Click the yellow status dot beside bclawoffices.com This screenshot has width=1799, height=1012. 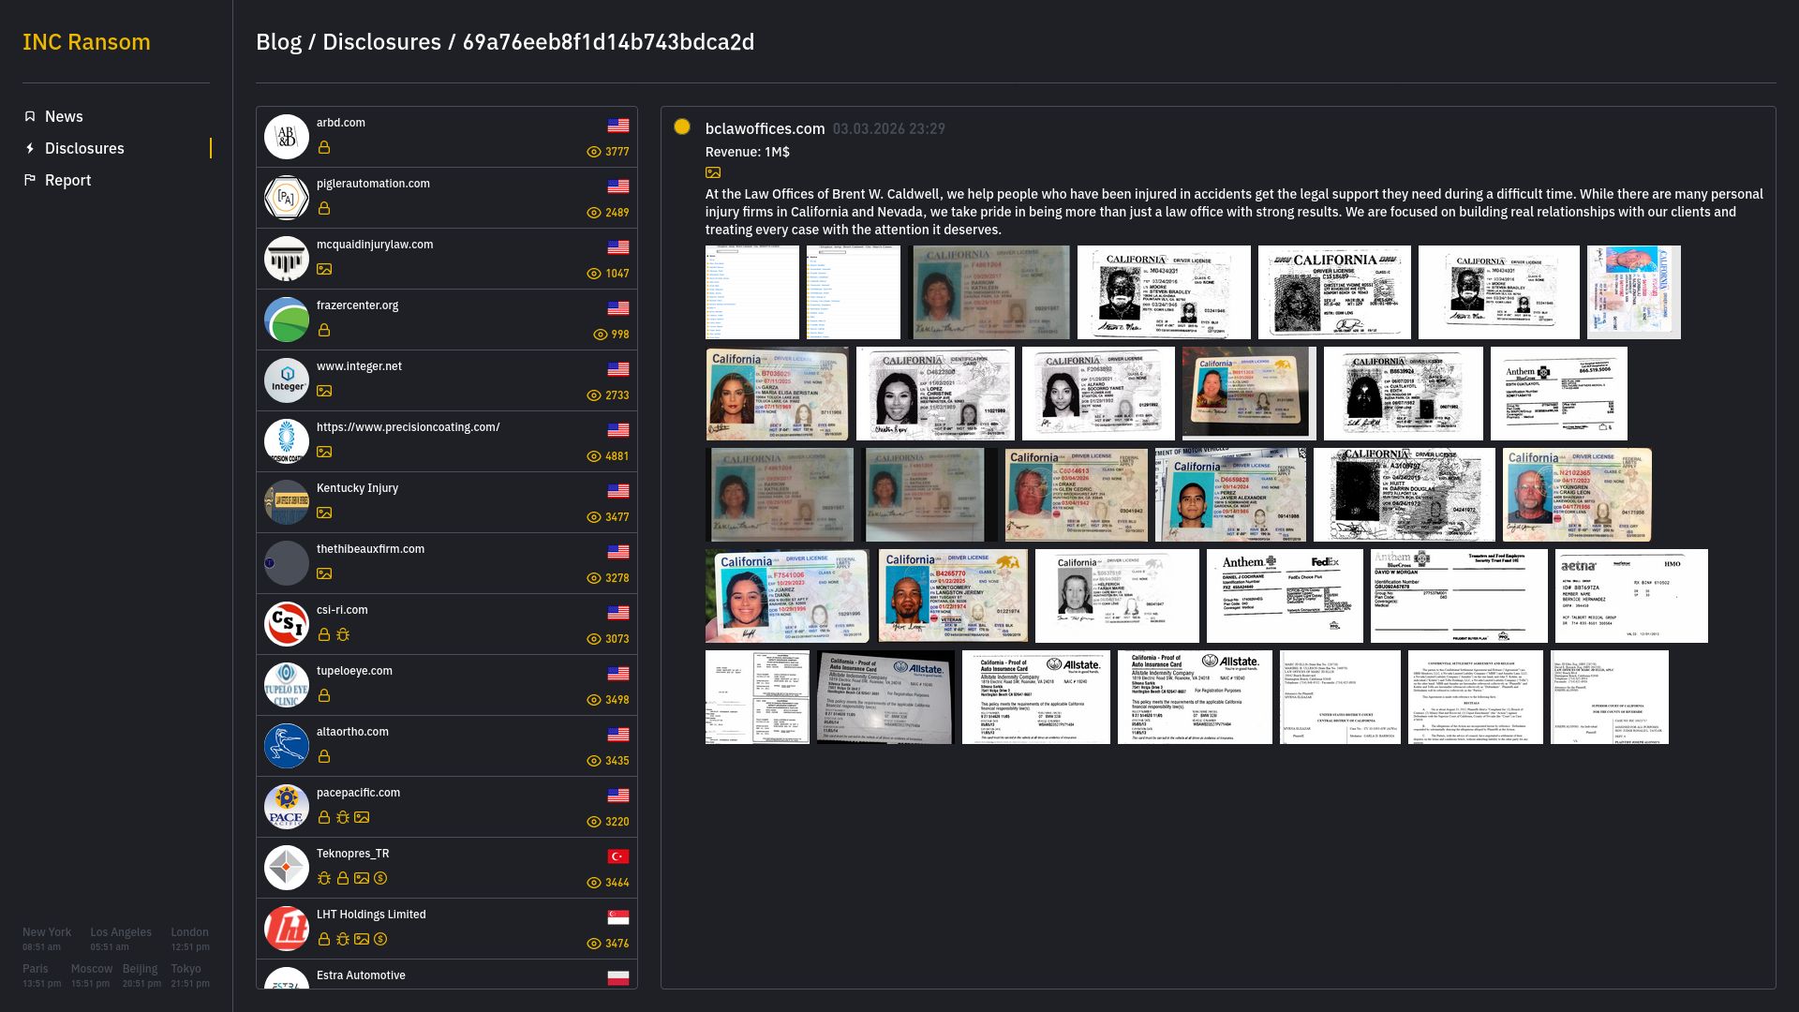pos(682,126)
